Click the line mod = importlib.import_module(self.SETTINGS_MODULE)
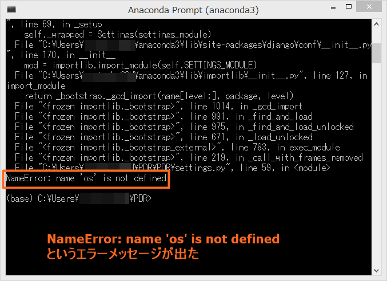This screenshot has height=281, width=387. [x=141, y=65]
